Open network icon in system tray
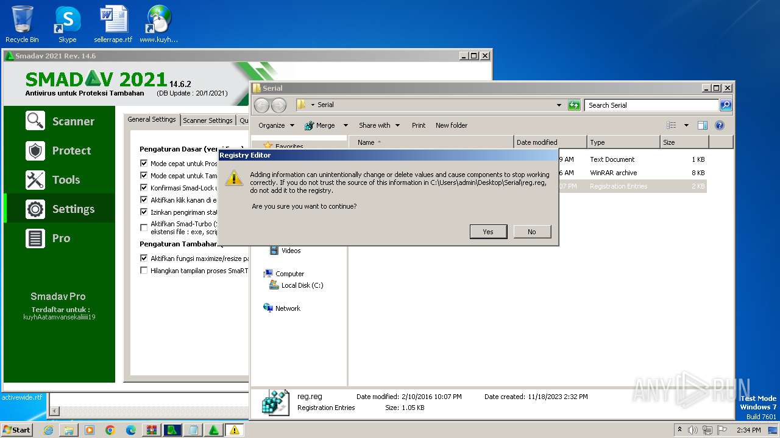Screen dimensions: 780x438 click(x=708, y=430)
